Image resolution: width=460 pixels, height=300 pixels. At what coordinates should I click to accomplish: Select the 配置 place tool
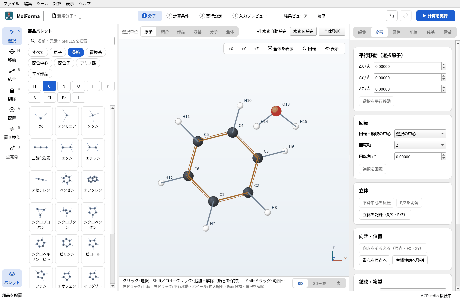point(12,113)
